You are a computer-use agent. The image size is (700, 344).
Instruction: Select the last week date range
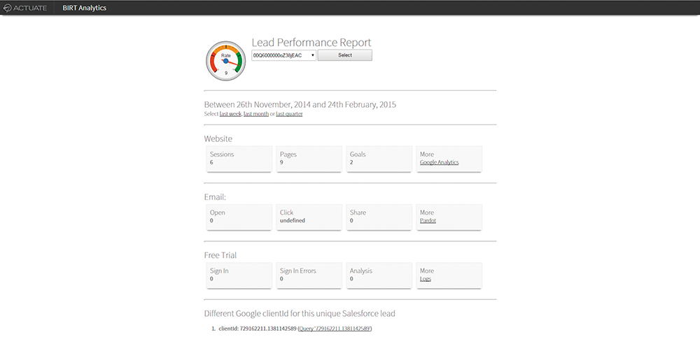click(x=230, y=114)
